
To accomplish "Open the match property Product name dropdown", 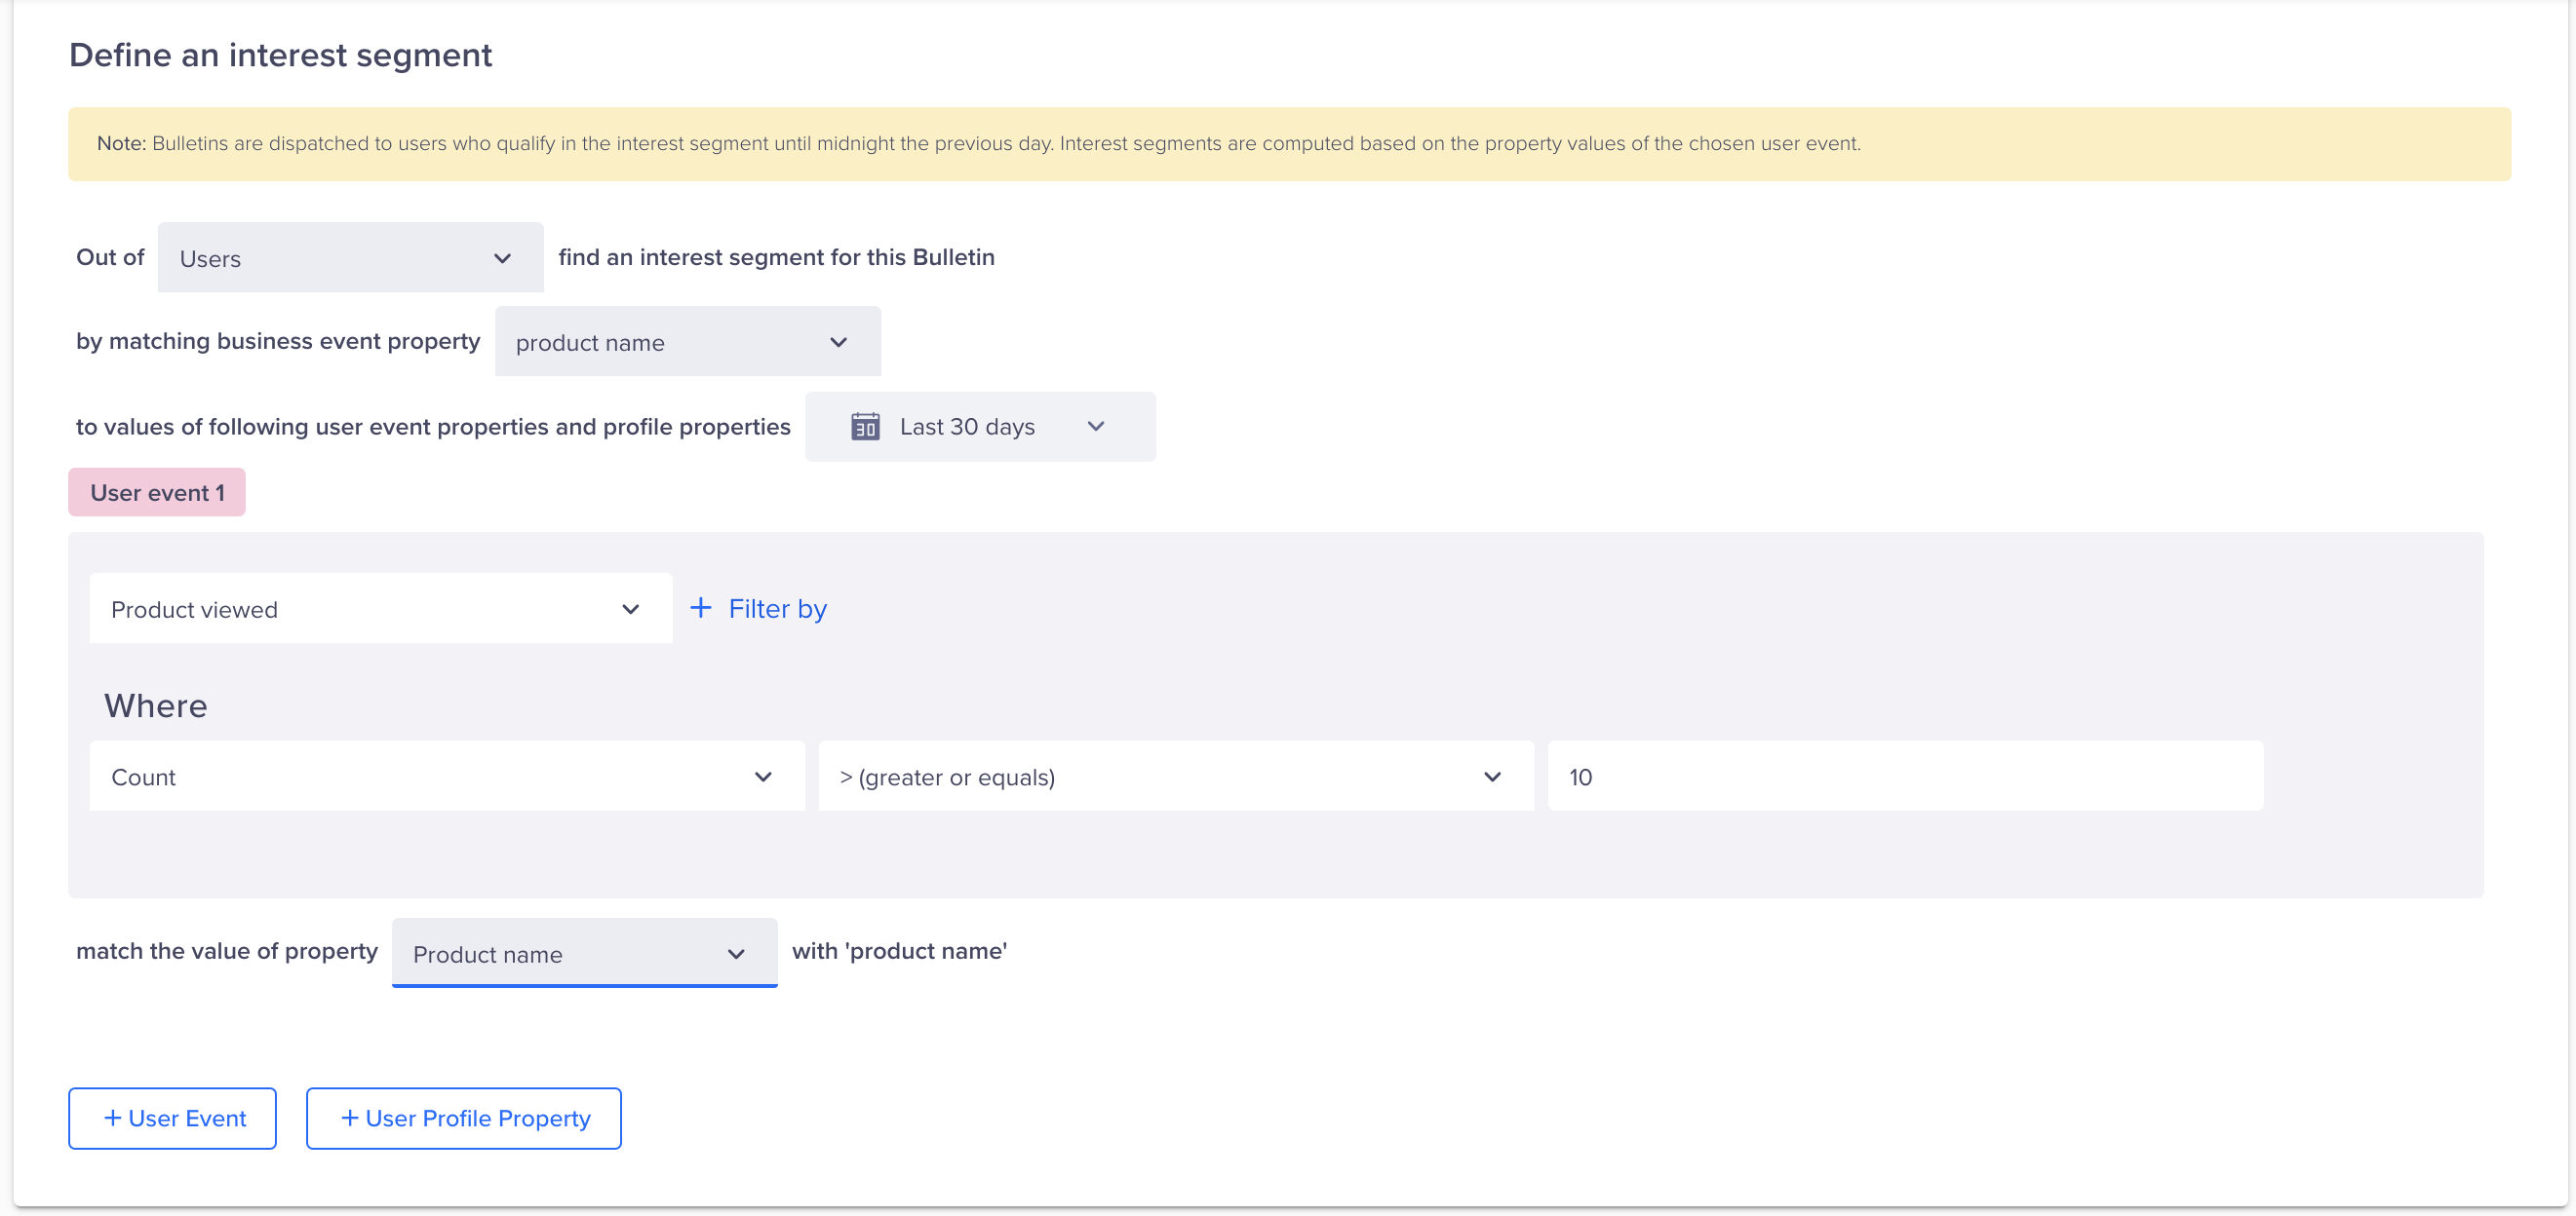I will click(x=583, y=954).
